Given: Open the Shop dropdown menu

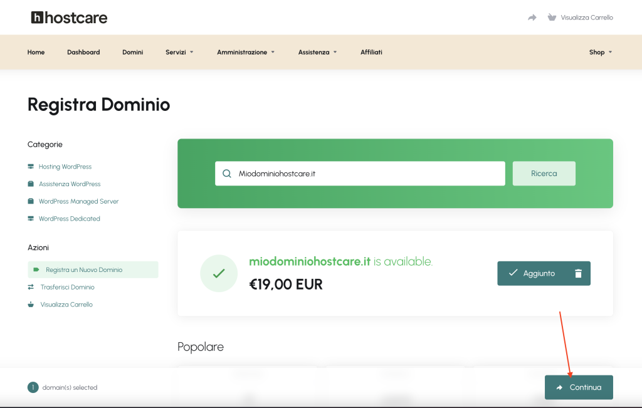Looking at the screenshot, I should point(601,52).
